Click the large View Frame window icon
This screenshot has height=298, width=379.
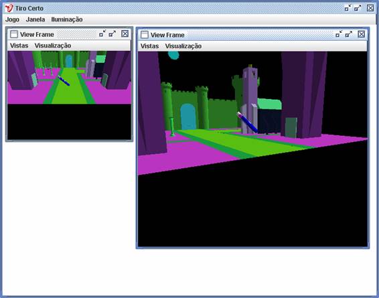145,35
